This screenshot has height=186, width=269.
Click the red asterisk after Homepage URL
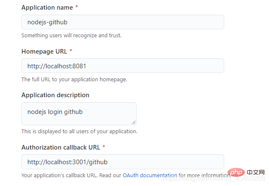pos(71,51)
